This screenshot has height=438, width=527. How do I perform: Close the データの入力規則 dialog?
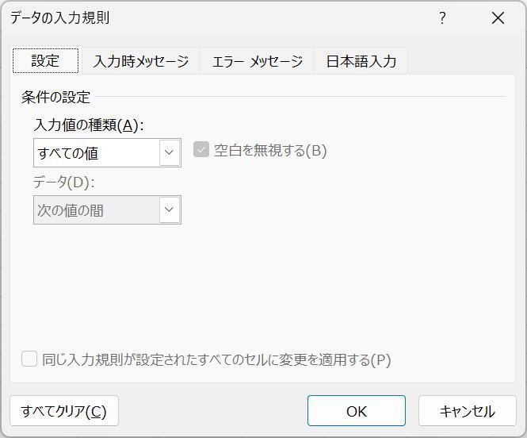pos(498,17)
